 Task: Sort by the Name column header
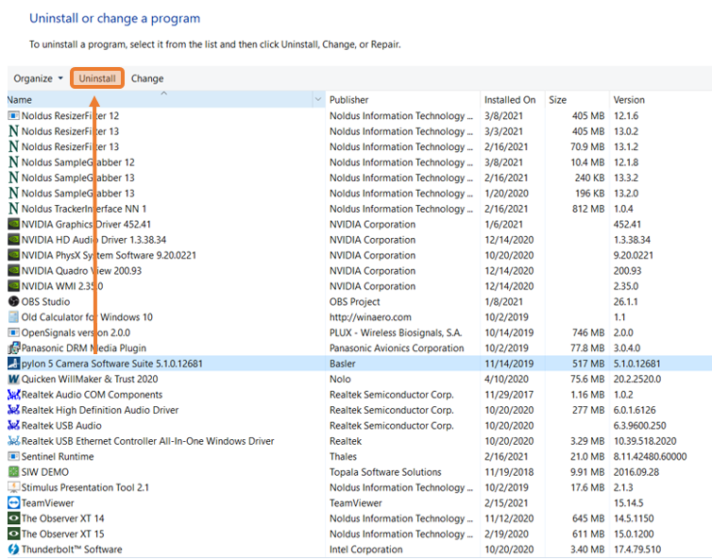coord(160,99)
